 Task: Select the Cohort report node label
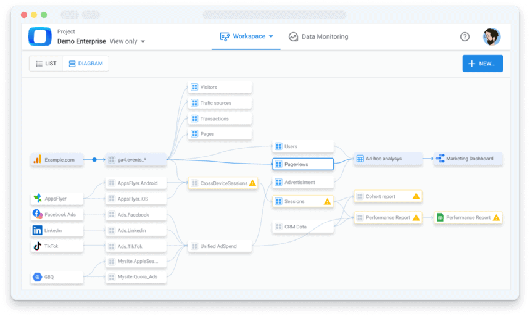tap(380, 196)
